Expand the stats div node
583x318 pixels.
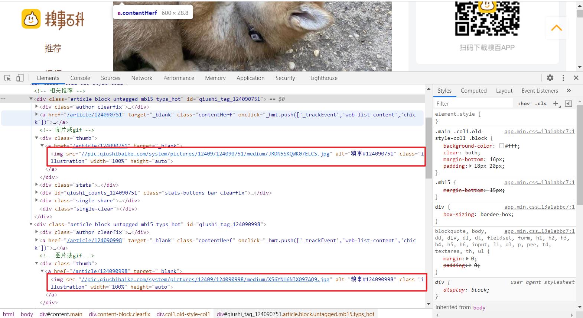click(37, 185)
